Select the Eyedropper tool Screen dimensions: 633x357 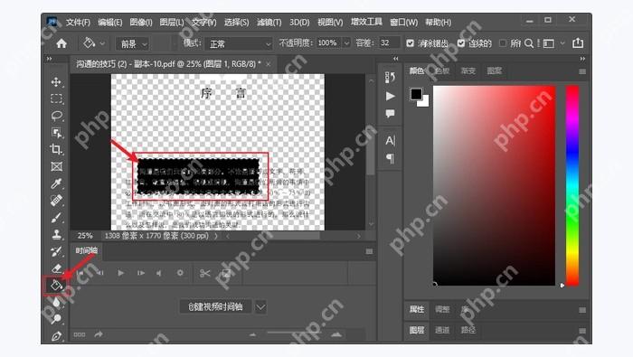click(56, 183)
